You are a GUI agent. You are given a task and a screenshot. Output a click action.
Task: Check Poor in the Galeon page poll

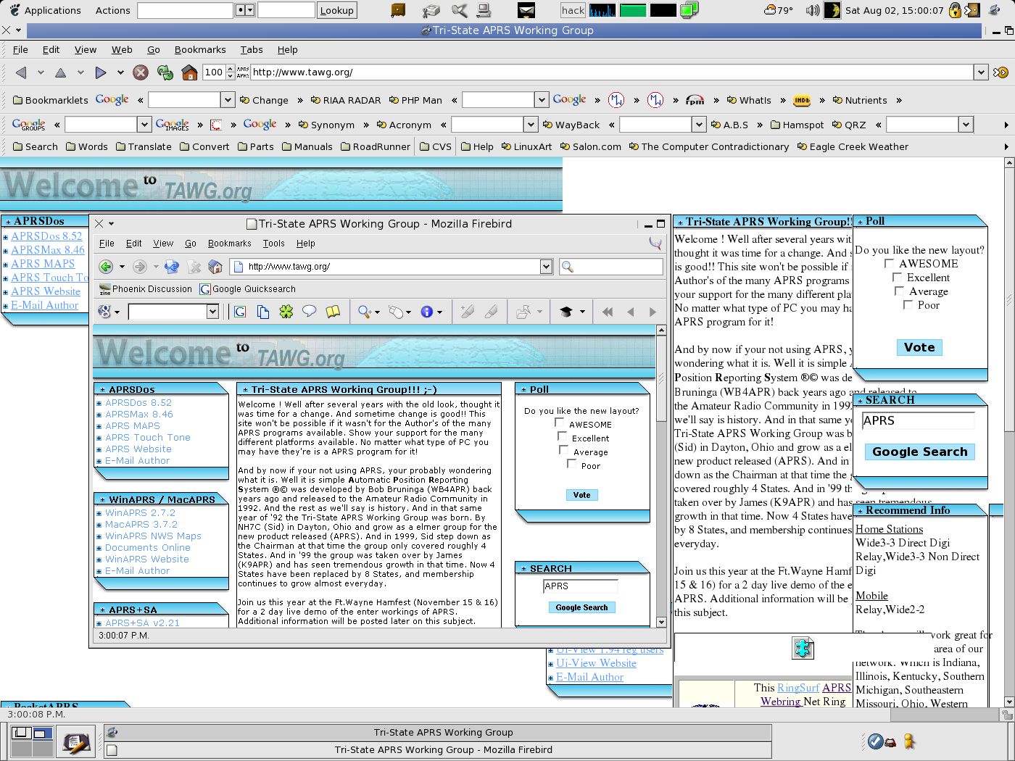[x=908, y=304]
